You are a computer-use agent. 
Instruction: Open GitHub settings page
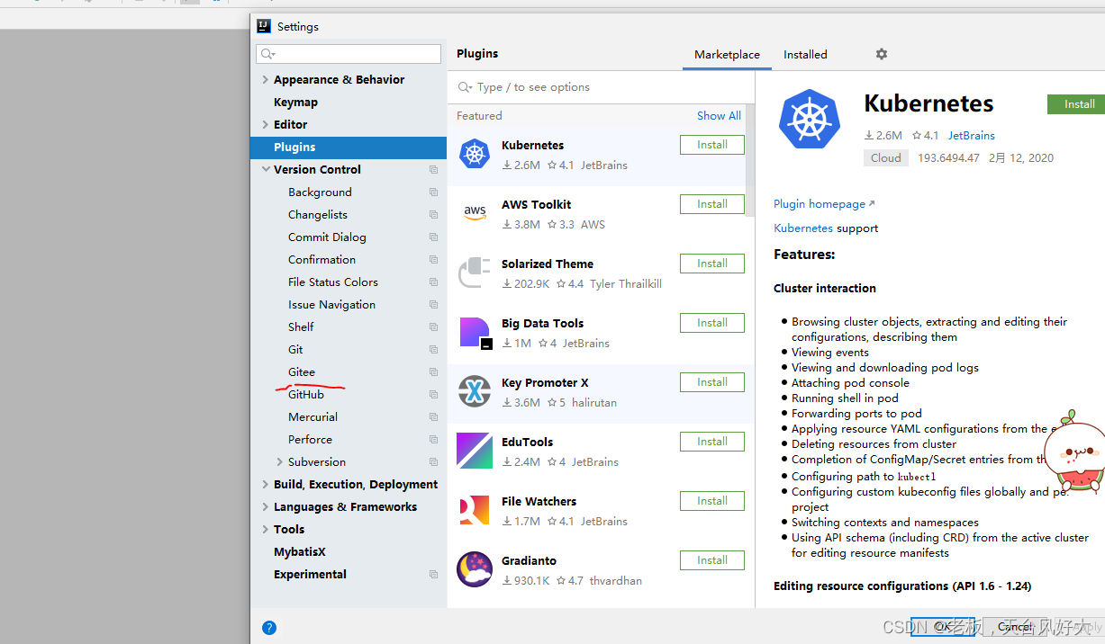[x=306, y=395]
